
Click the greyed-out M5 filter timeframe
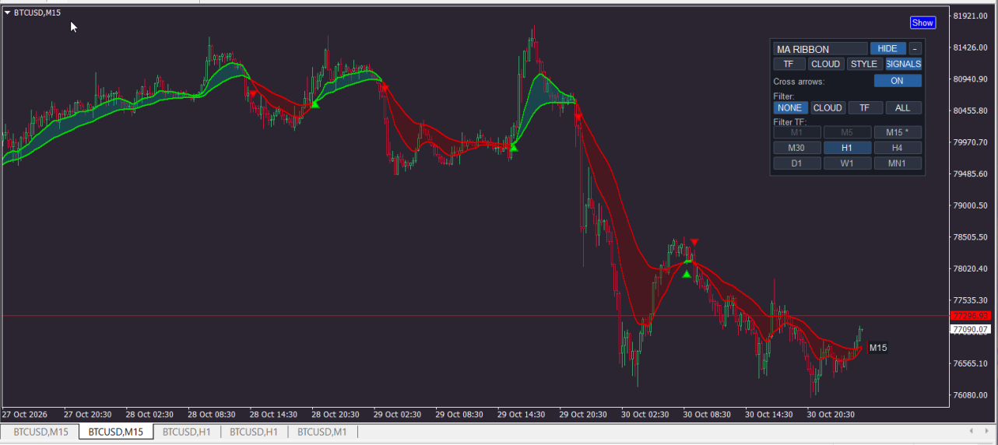[847, 132]
